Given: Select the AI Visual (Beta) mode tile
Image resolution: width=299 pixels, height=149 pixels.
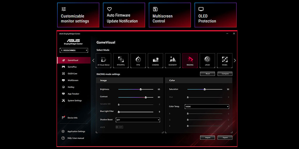Looking at the screenshot, I should pos(103,60).
